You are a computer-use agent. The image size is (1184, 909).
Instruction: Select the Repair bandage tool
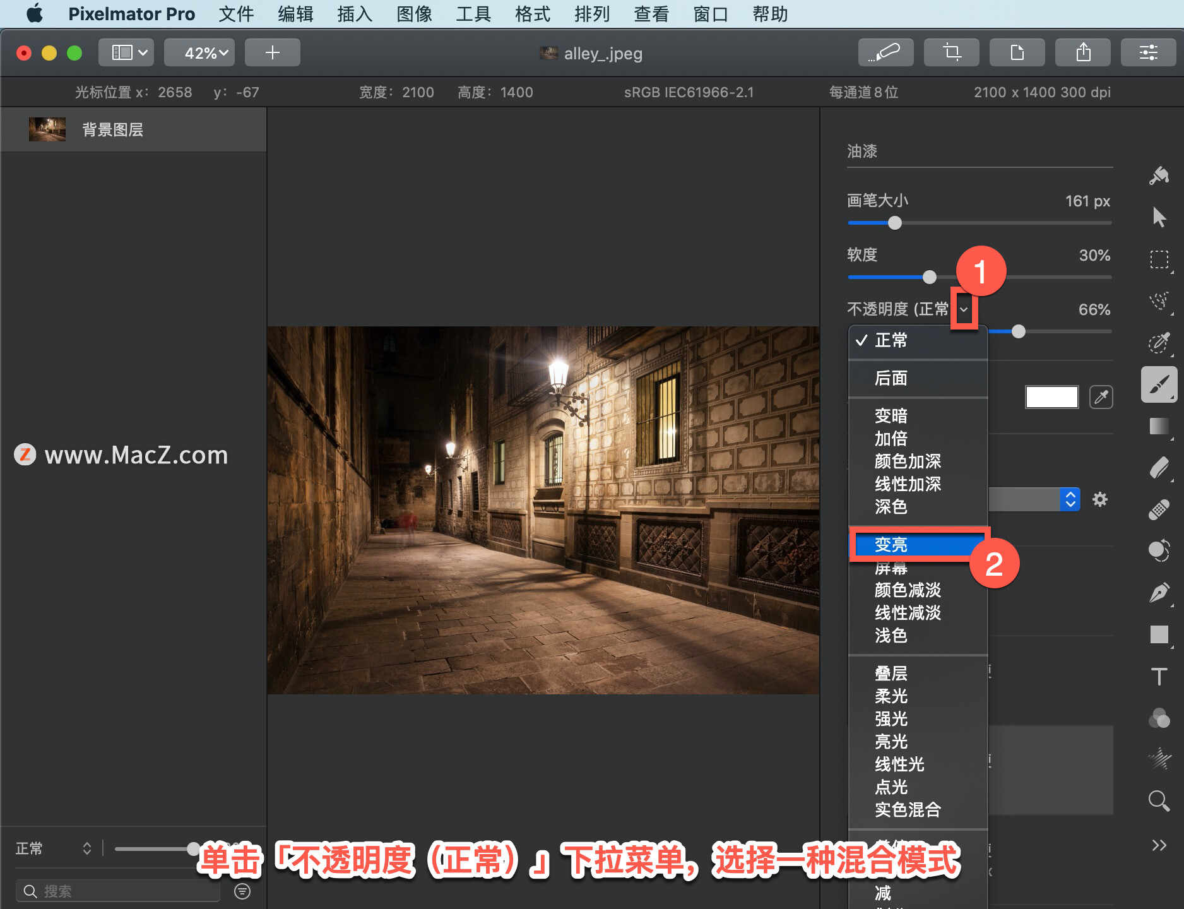(x=1159, y=509)
